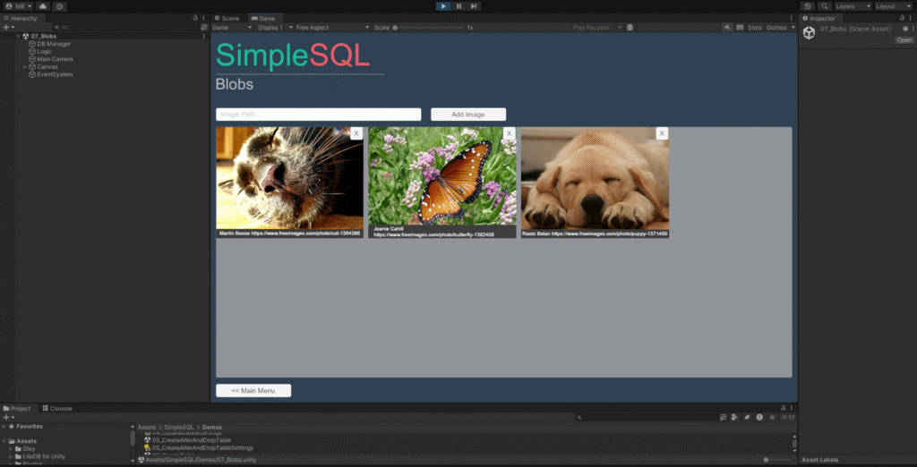
Task: Click the SimpleSQL breadcrumb in Project
Action: [x=178, y=428]
